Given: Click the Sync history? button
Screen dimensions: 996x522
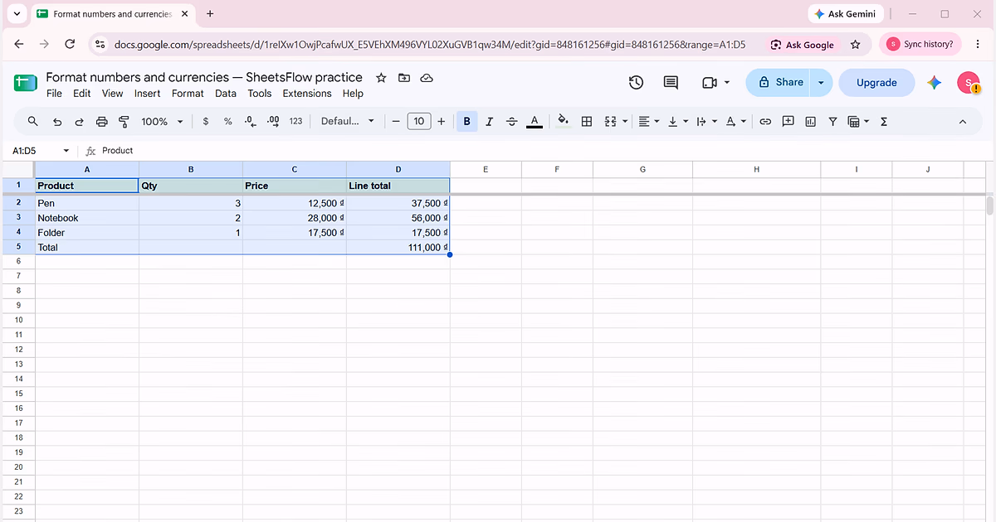Looking at the screenshot, I should click(920, 44).
